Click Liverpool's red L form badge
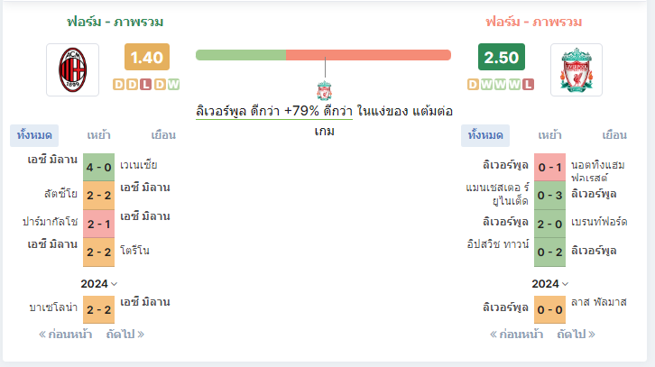This screenshot has width=655, height=367. [528, 85]
